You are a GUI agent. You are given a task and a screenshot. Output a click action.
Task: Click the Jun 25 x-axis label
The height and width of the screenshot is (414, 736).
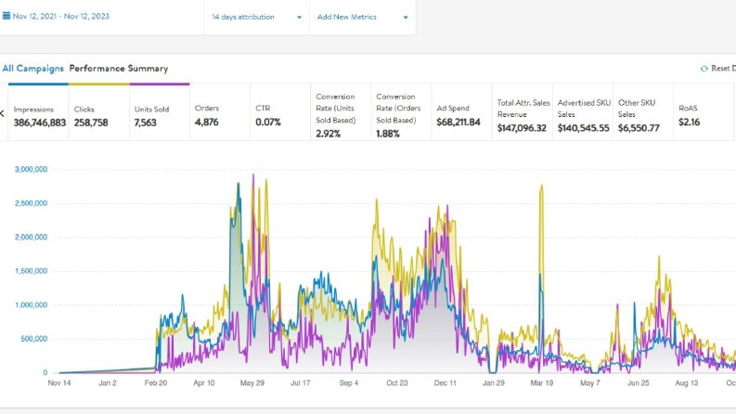click(639, 383)
